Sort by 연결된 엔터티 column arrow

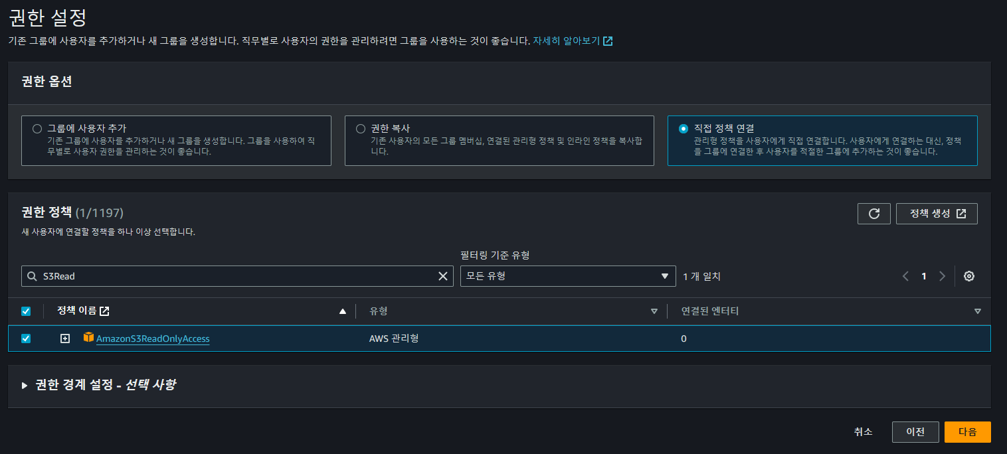point(977,311)
